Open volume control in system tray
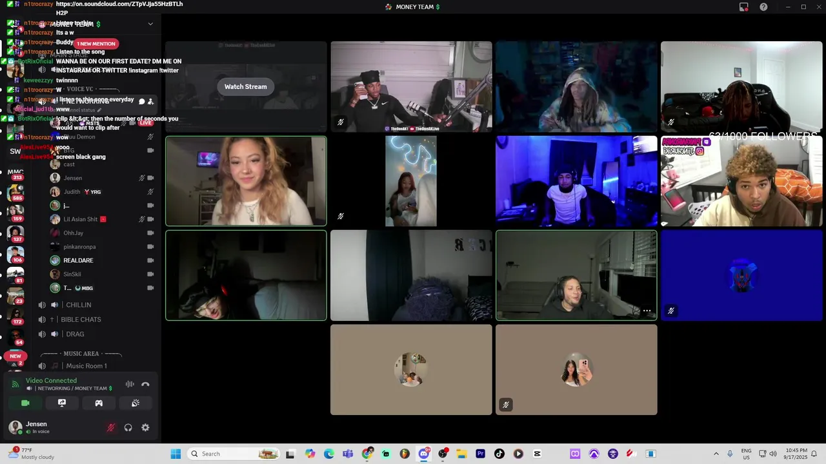 [773, 454]
